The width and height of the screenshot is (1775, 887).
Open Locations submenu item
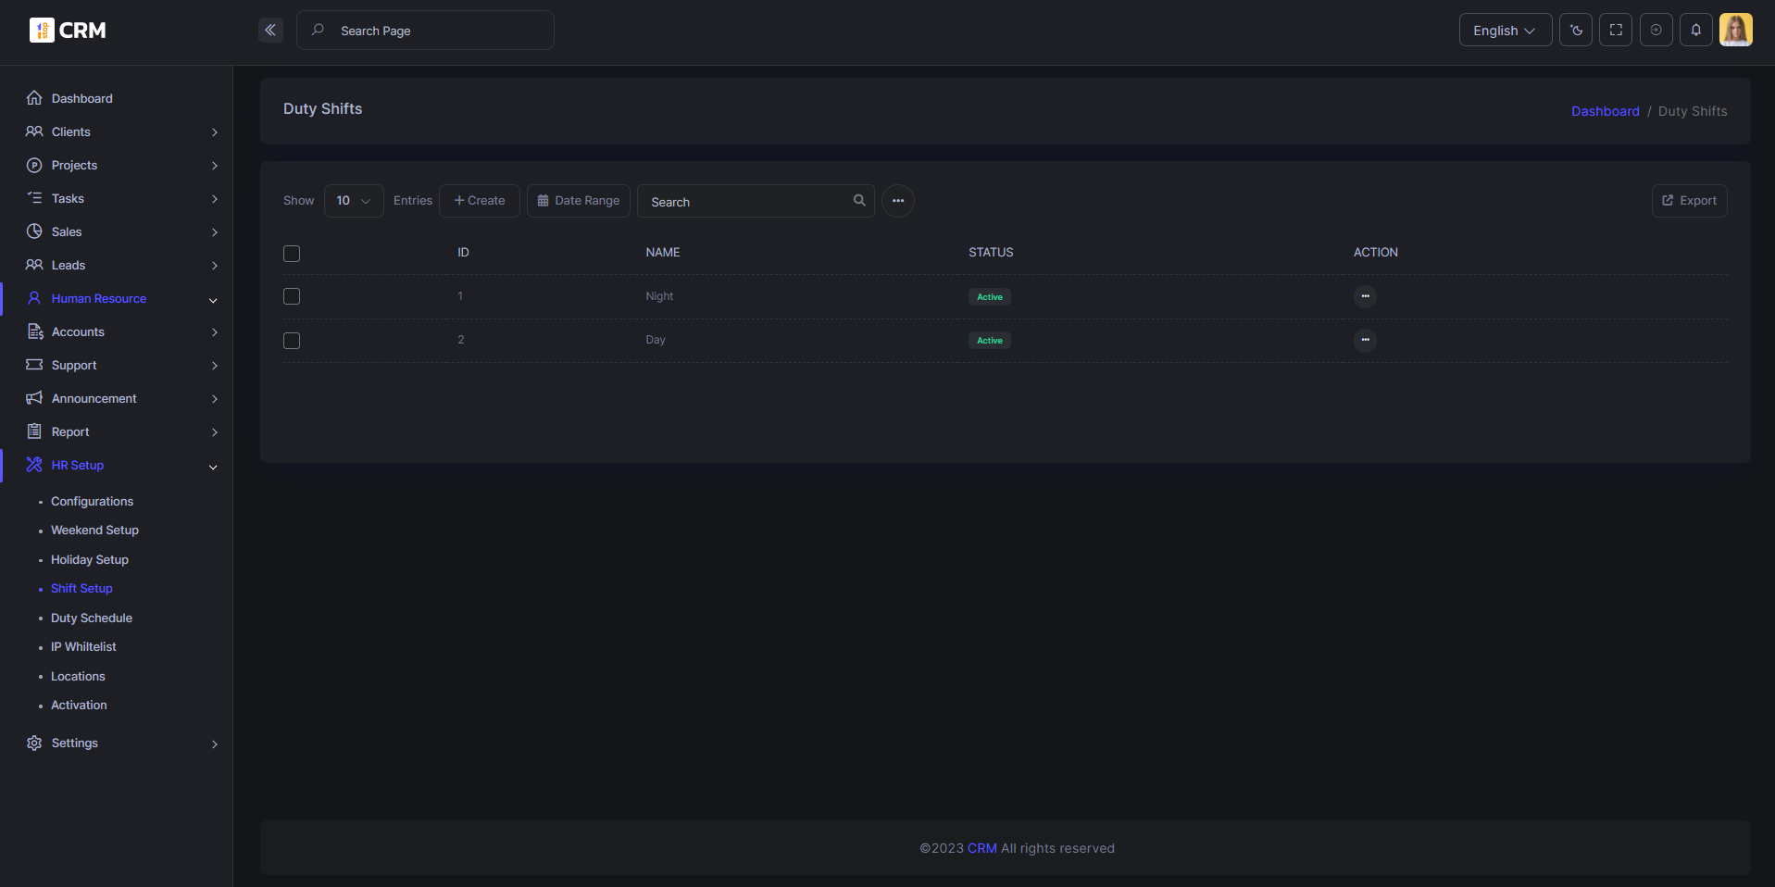[78, 676]
